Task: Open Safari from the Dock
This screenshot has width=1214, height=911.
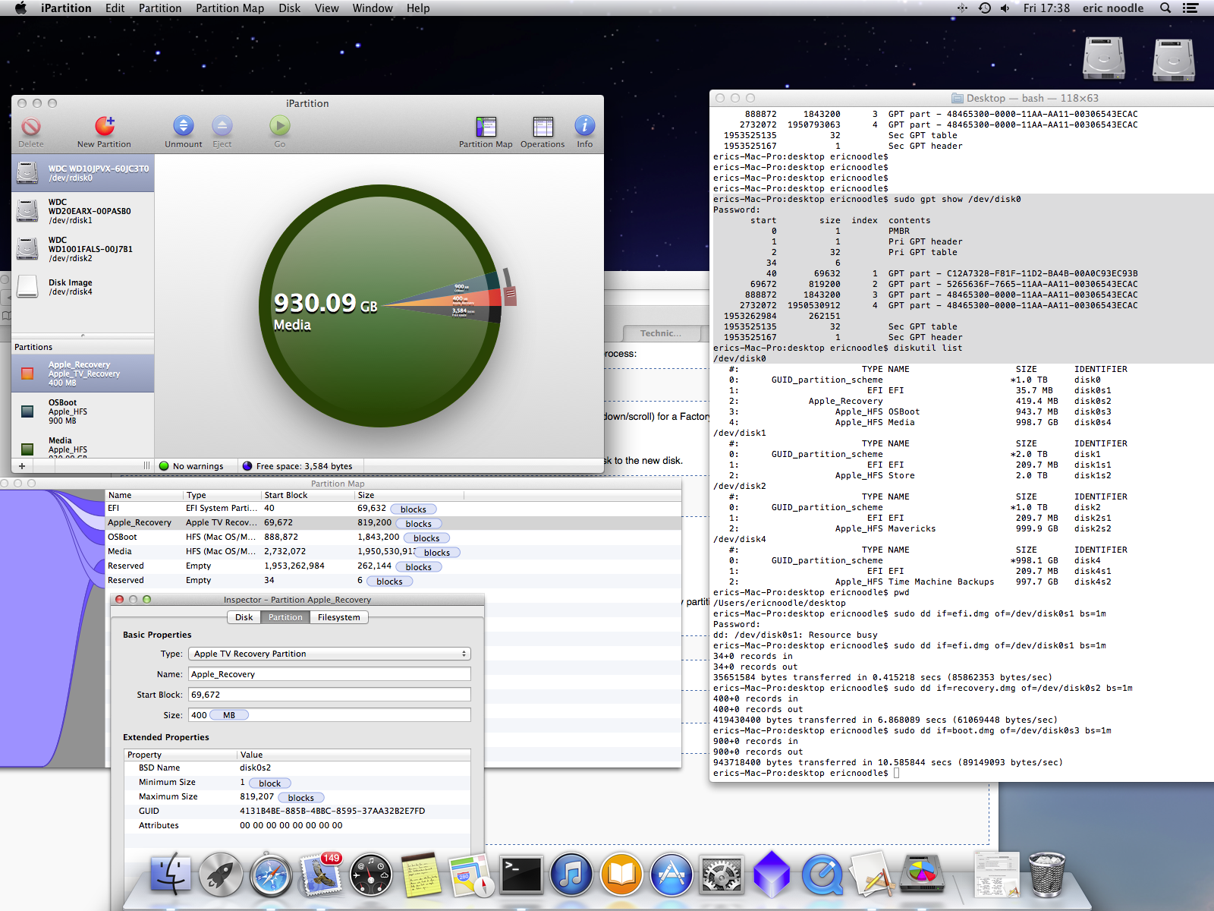Action: click(x=271, y=875)
